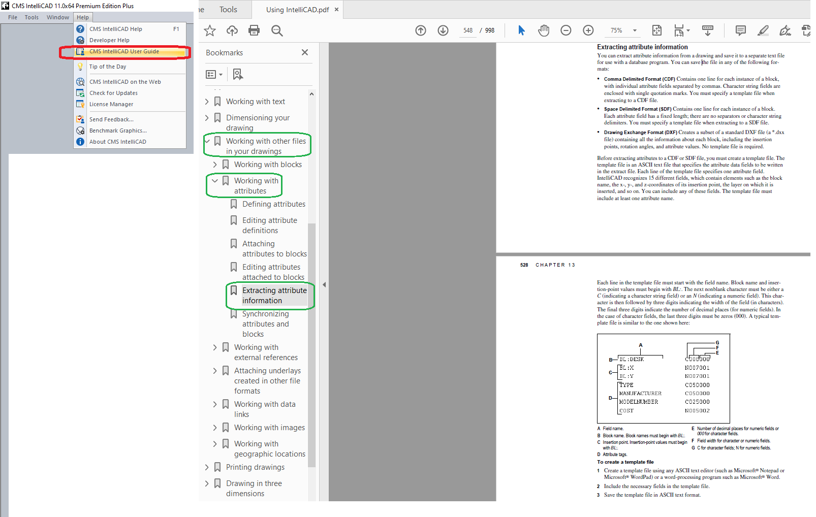
Task: Choose Check for Updates
Action: pyautogui.click(x=130, y=93)
